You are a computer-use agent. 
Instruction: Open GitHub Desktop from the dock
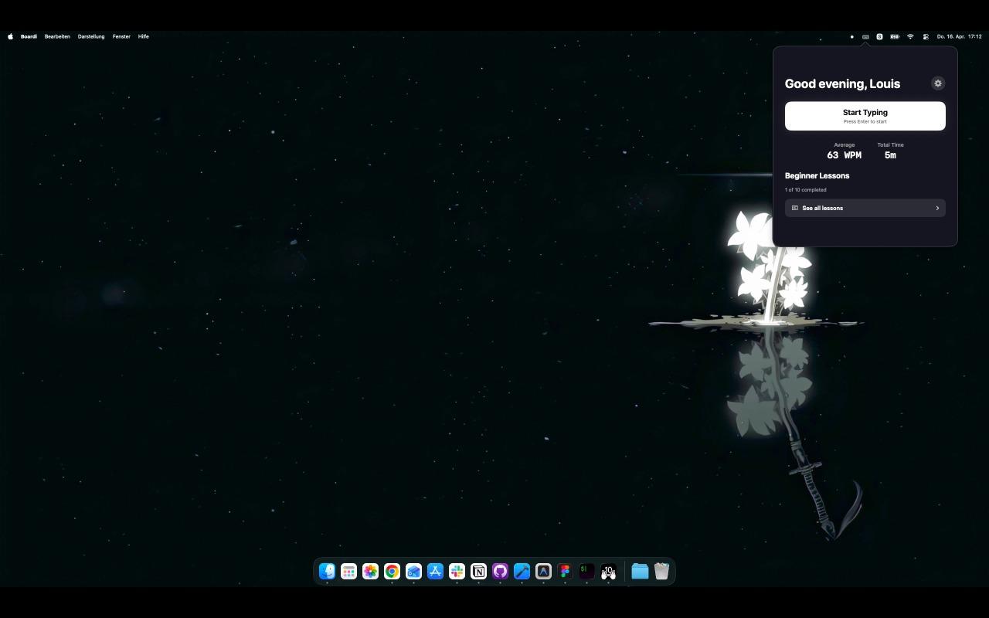pos(500,571)
